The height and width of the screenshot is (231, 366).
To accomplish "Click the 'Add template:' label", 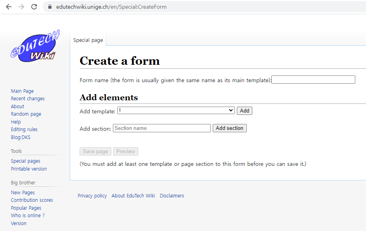I will click(x=97, y=111).
